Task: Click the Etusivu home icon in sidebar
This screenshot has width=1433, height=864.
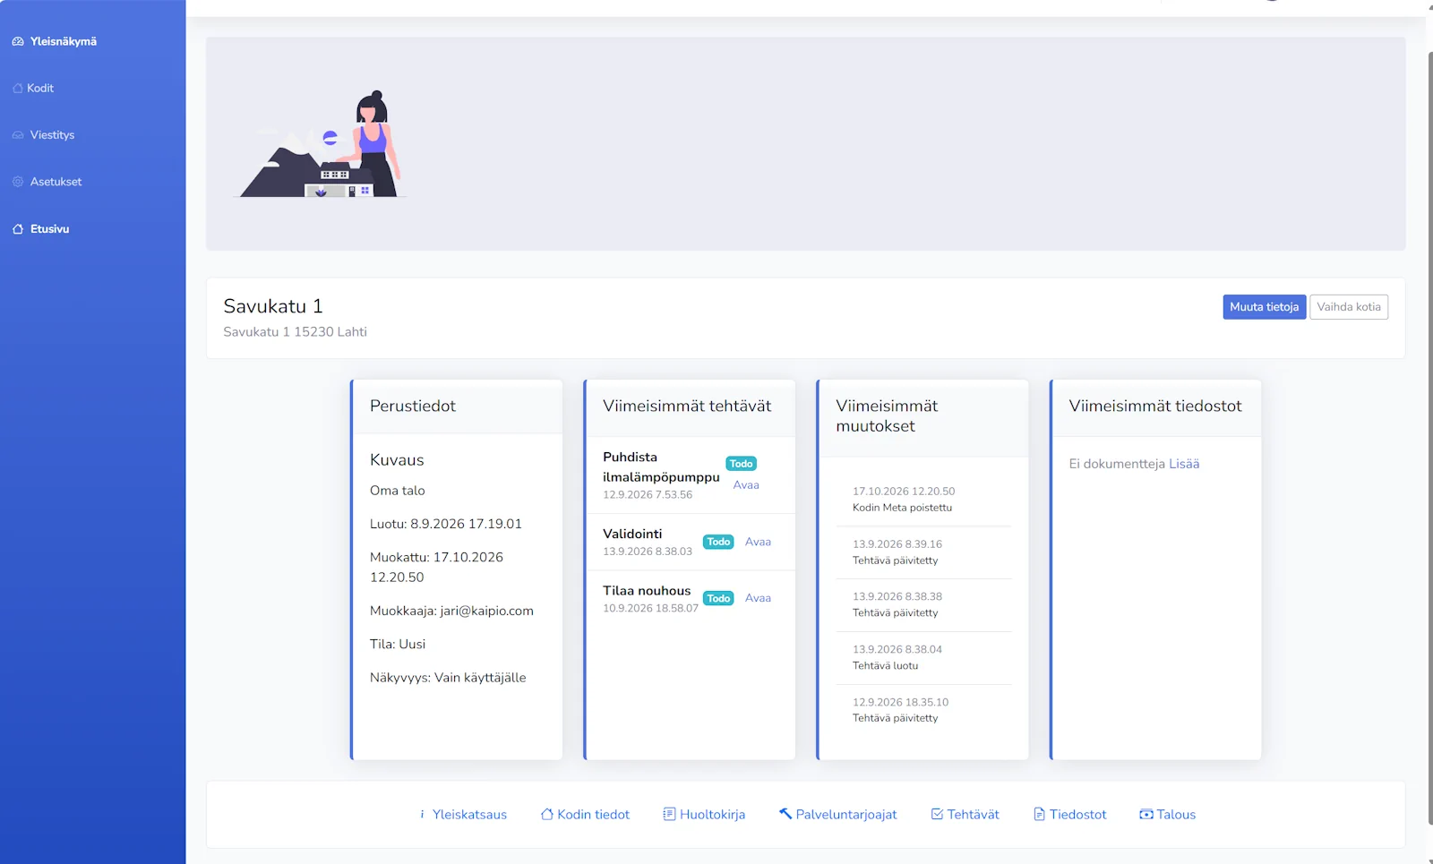Action: [x=18, y=229]
